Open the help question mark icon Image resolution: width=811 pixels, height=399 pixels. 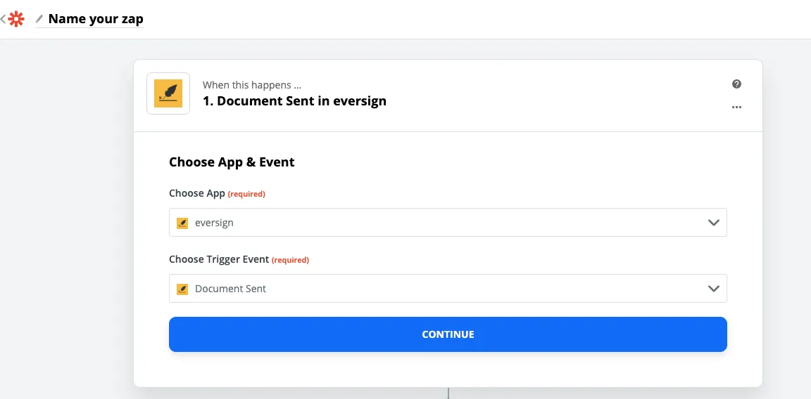[x=736, y=84]
